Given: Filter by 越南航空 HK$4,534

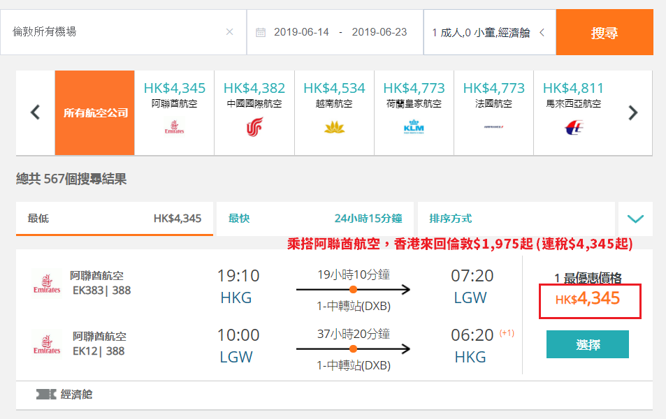Looking at the screenshot, I should coord(334,112).
